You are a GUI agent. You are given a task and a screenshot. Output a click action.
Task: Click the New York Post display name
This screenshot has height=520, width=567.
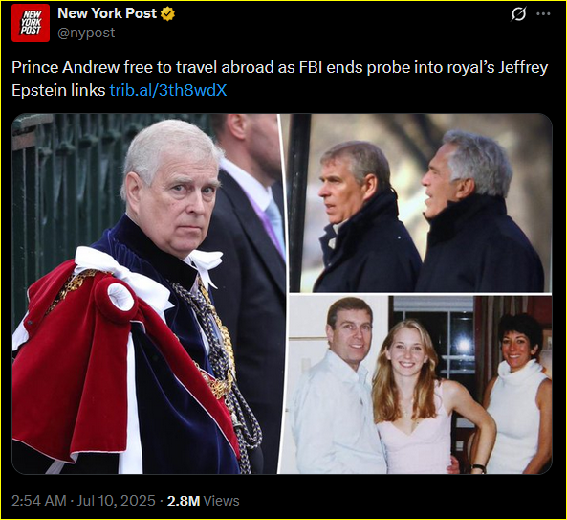(x=107, y=13)
